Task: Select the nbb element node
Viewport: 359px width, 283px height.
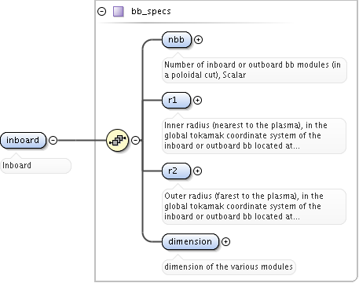Action: [177, 39]
